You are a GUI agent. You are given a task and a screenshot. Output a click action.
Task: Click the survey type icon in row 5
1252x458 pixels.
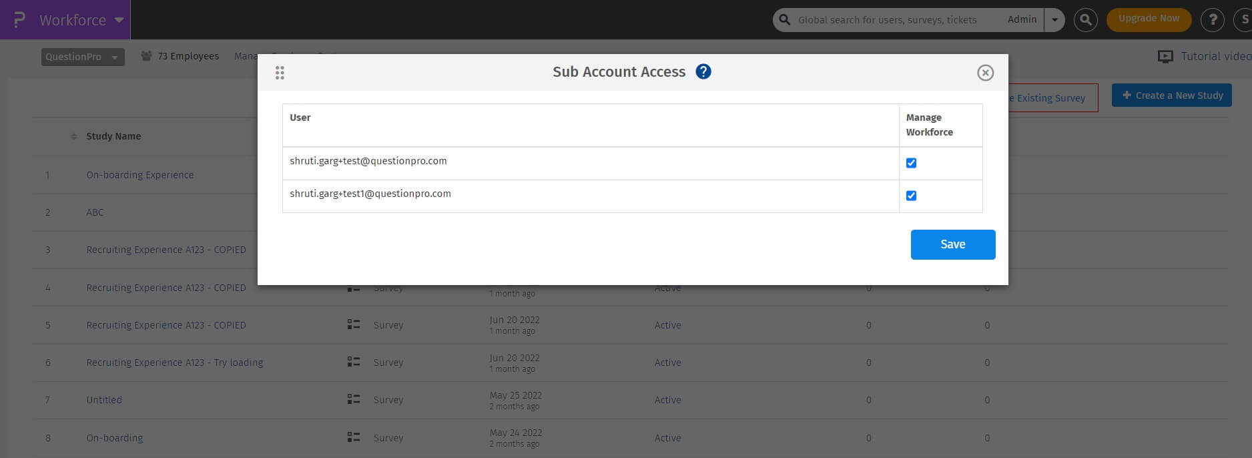(354, 324)
